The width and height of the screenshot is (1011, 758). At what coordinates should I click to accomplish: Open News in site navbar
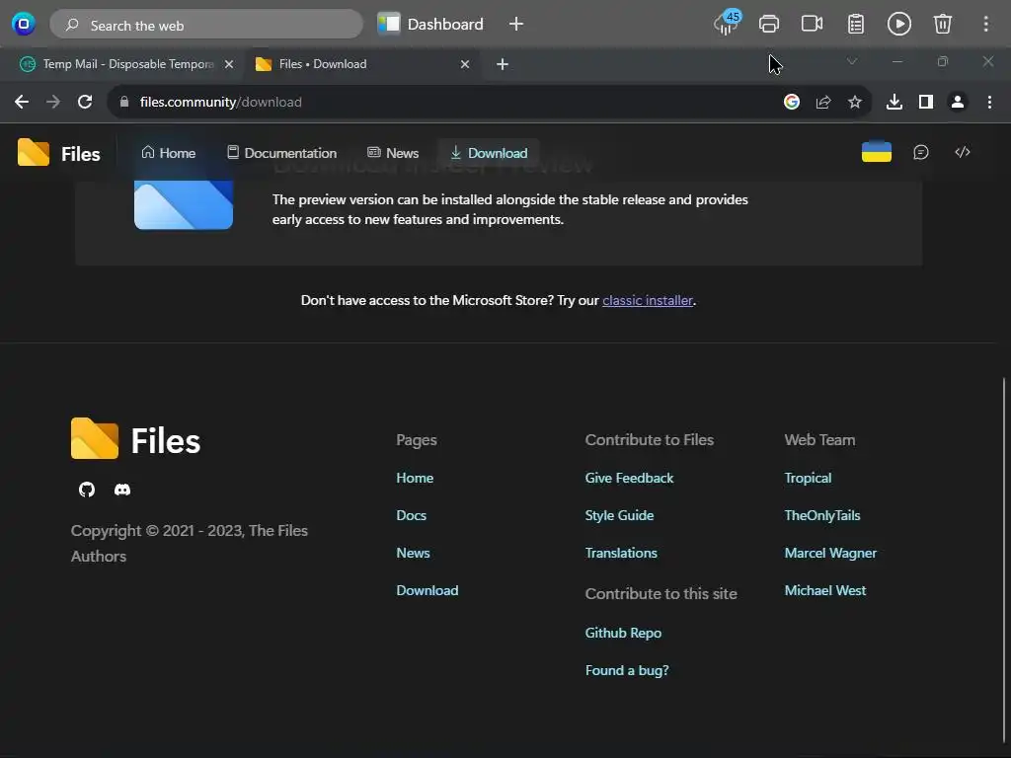(393, 153)
